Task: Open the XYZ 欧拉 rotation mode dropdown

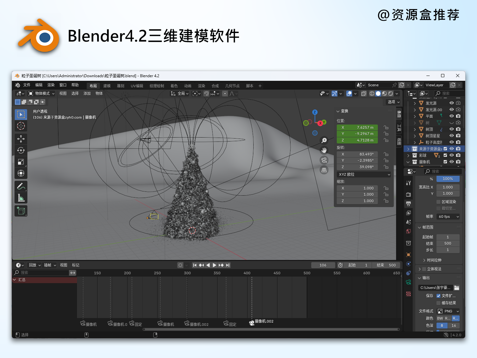Action: pos(364,175)
